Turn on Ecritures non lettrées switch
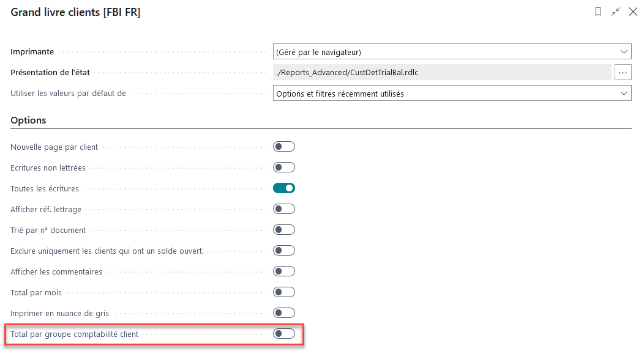The image size is (644, 354). 284,168
